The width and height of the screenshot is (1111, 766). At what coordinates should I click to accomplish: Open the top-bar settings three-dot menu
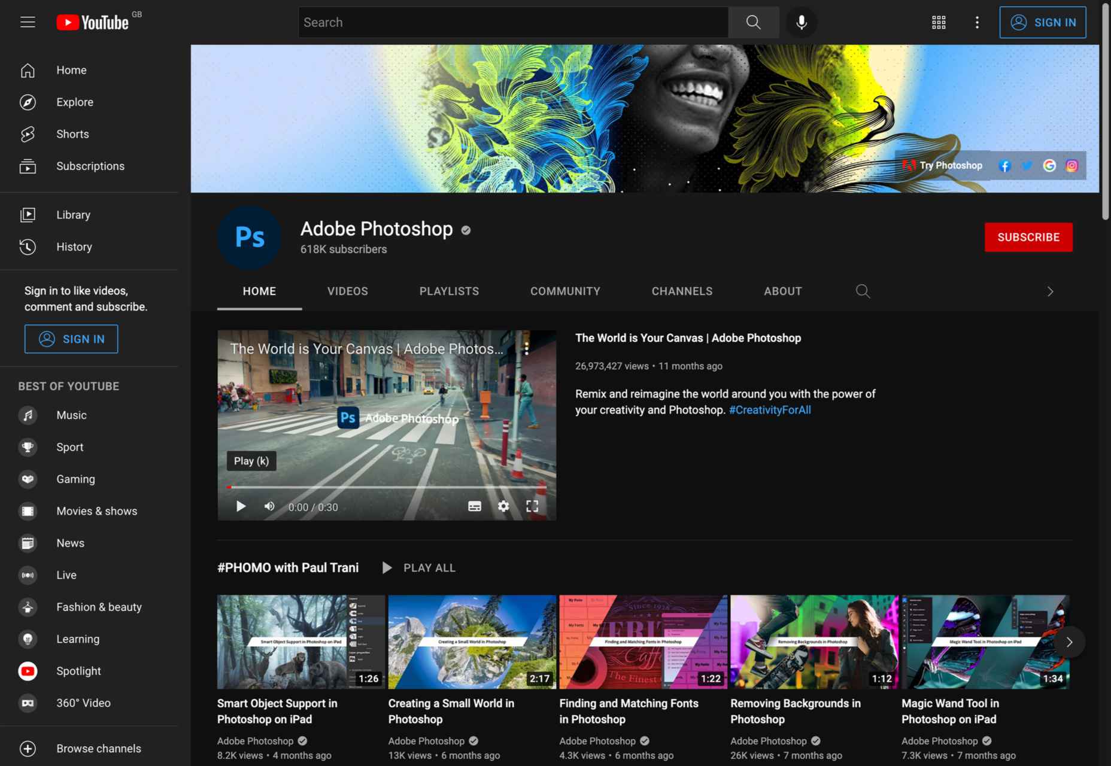pos(977,22)
